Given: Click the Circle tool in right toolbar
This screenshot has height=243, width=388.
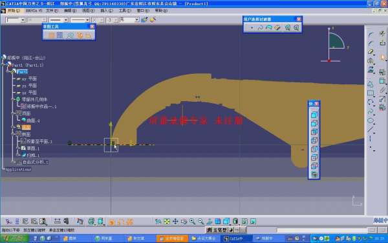Looking at the screenshot, I should click(x=370, y=102).
